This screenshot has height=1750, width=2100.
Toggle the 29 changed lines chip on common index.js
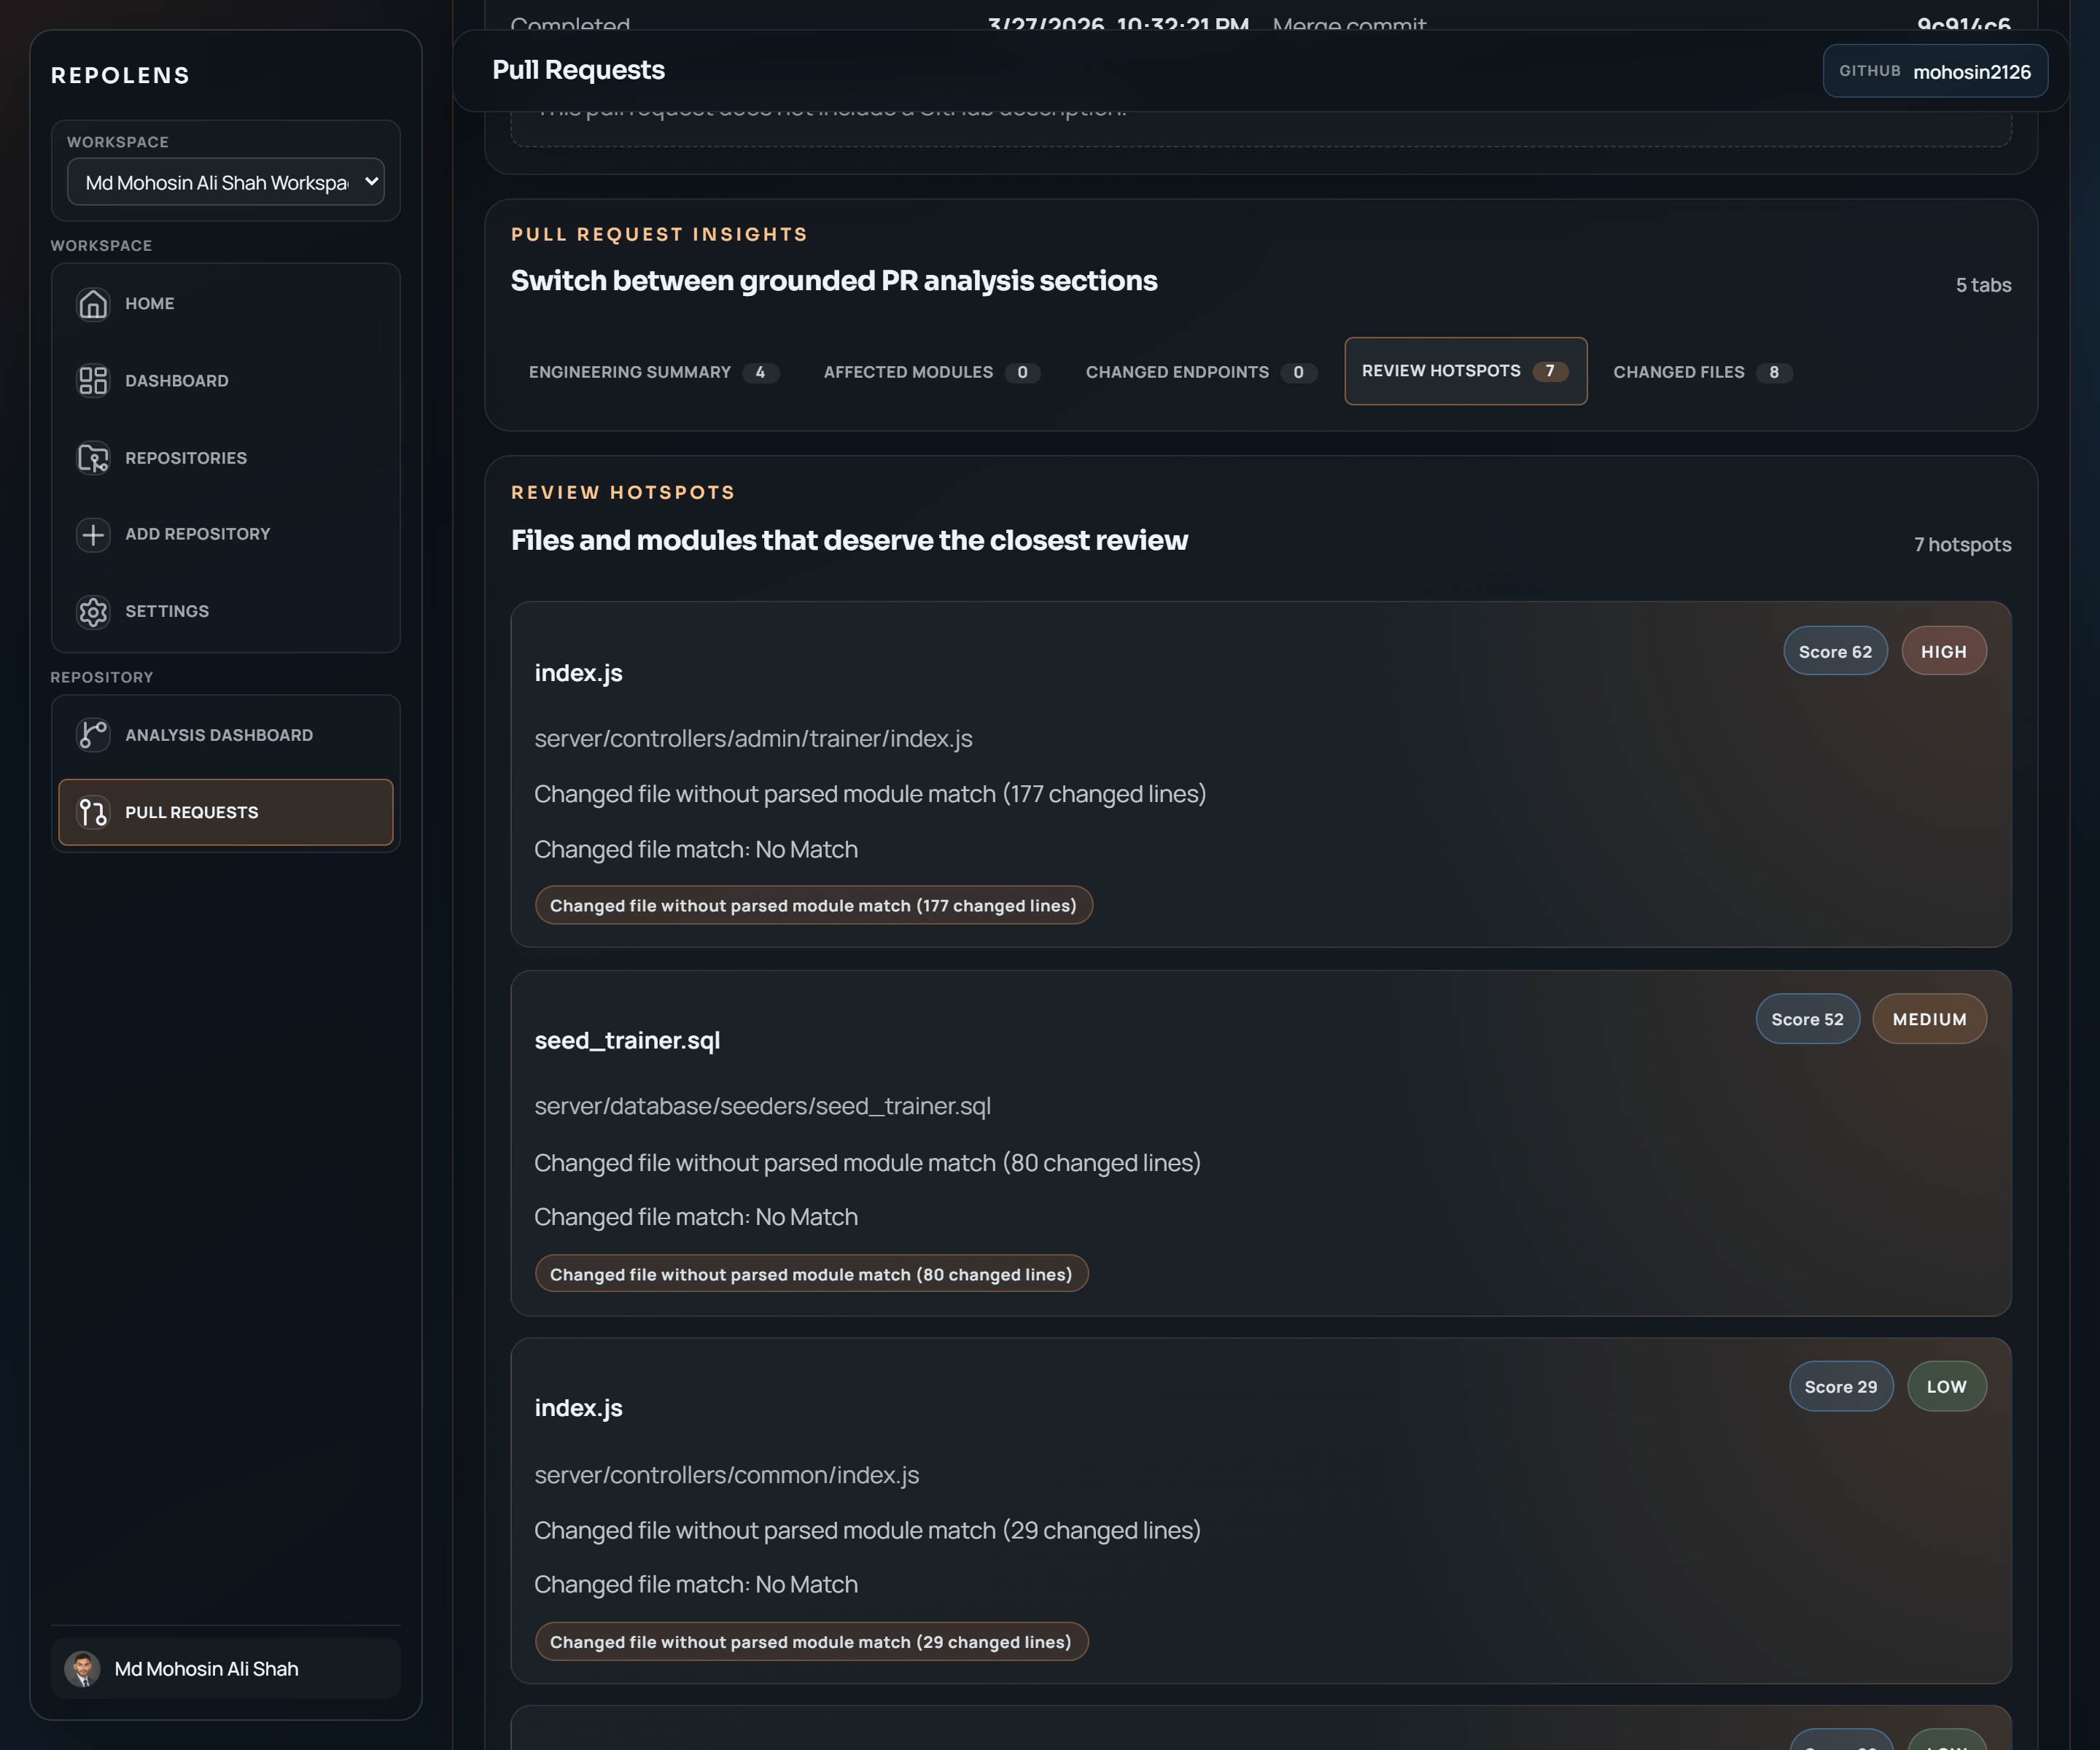point(811,1641)
